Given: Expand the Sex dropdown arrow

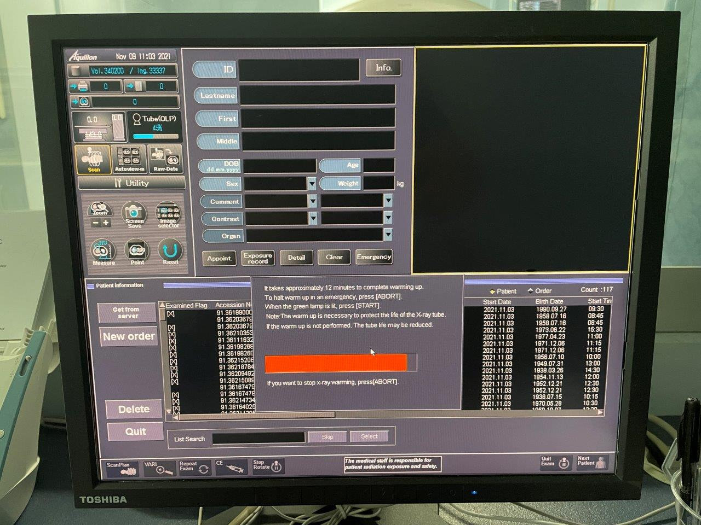Looking at the screenshot, I should click(x=312, y=184).
